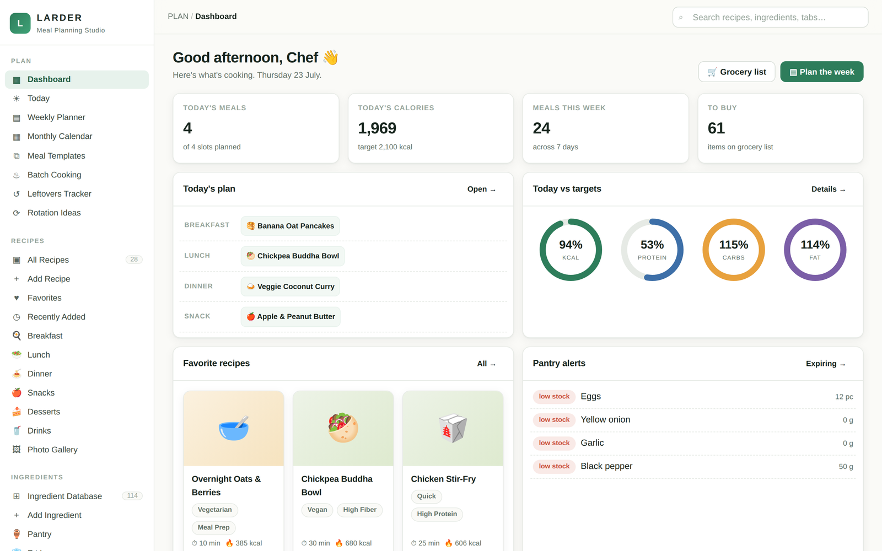Click the Black pepper pantry alert
Screen dimensions: 882x551
point(693,466)
